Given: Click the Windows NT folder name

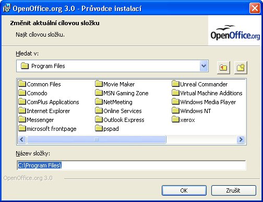Looking at the screenshot, I should (x=196, y=111).
